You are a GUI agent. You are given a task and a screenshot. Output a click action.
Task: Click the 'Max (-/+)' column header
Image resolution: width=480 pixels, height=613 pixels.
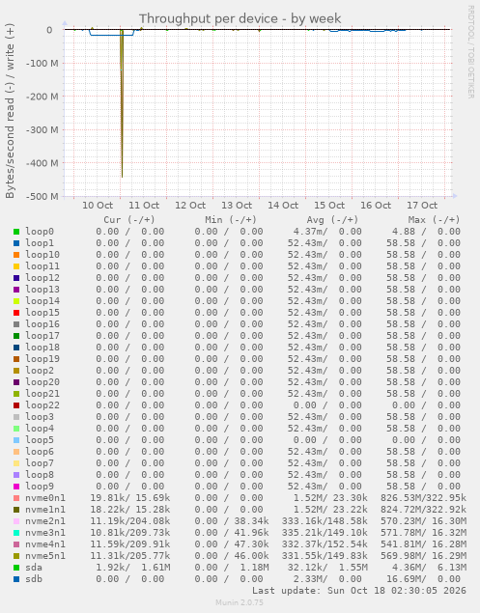pos(435,220)
